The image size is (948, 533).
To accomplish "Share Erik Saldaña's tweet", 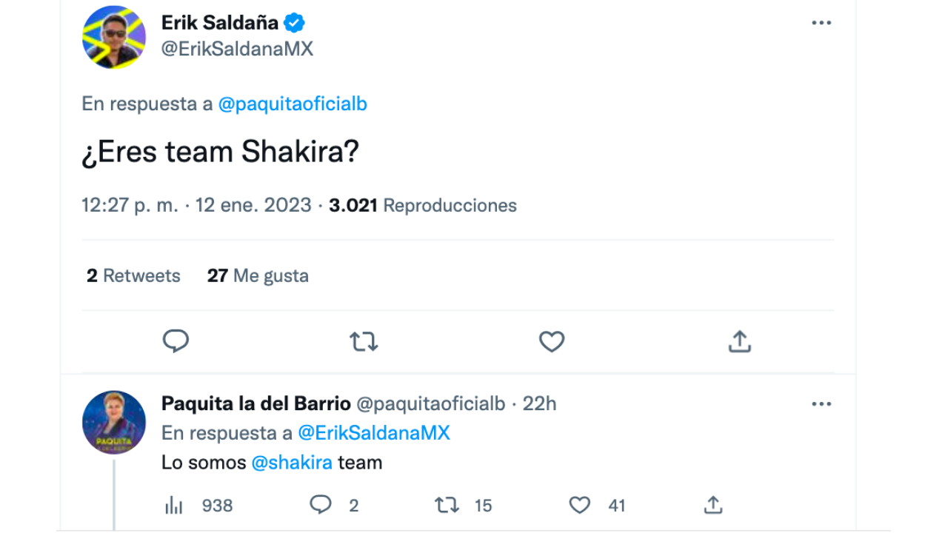I will [739, 341].
